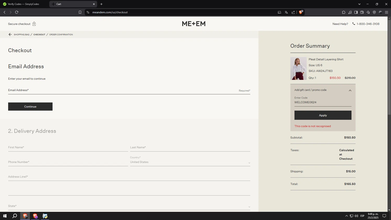Open browser extensions puzzle icon
This screenshot has height=220, width=391.
point(344,12)
